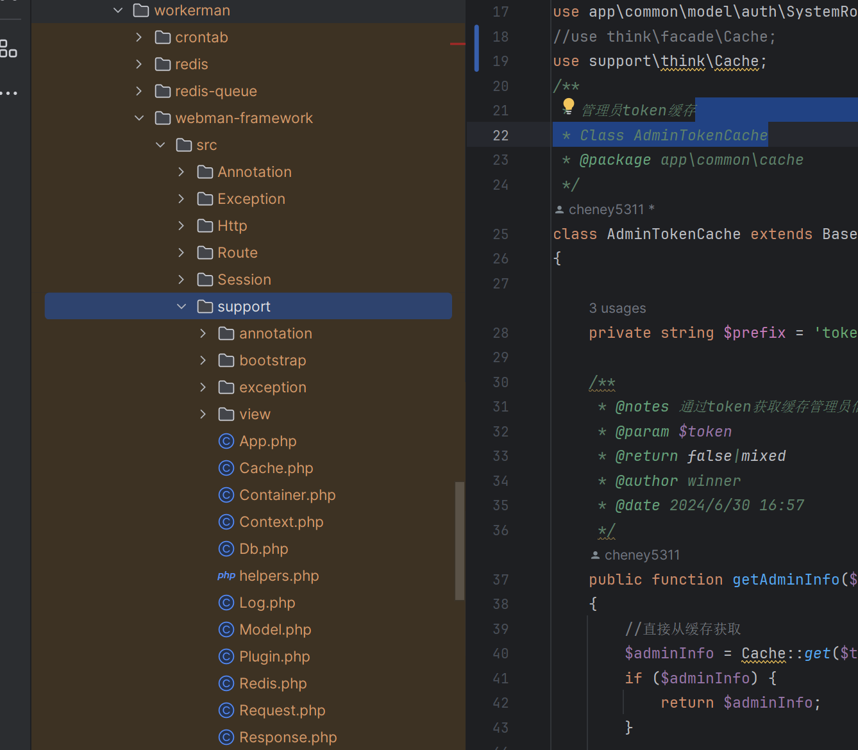The height and width of the screenshot is (750, 858).
Task: Click the Request.php class icon
Action: pyautogui.click(x=226, y=710)
